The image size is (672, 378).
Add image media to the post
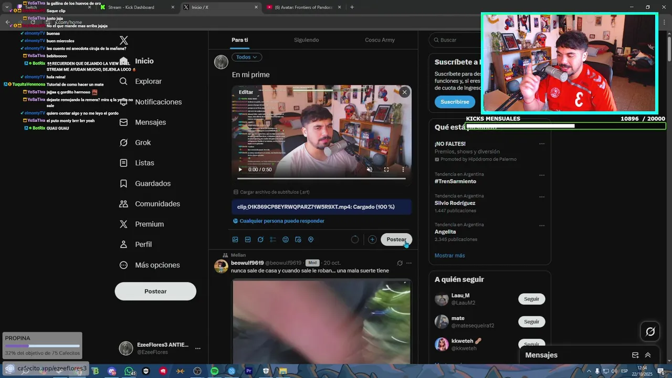tap(235, 239)
